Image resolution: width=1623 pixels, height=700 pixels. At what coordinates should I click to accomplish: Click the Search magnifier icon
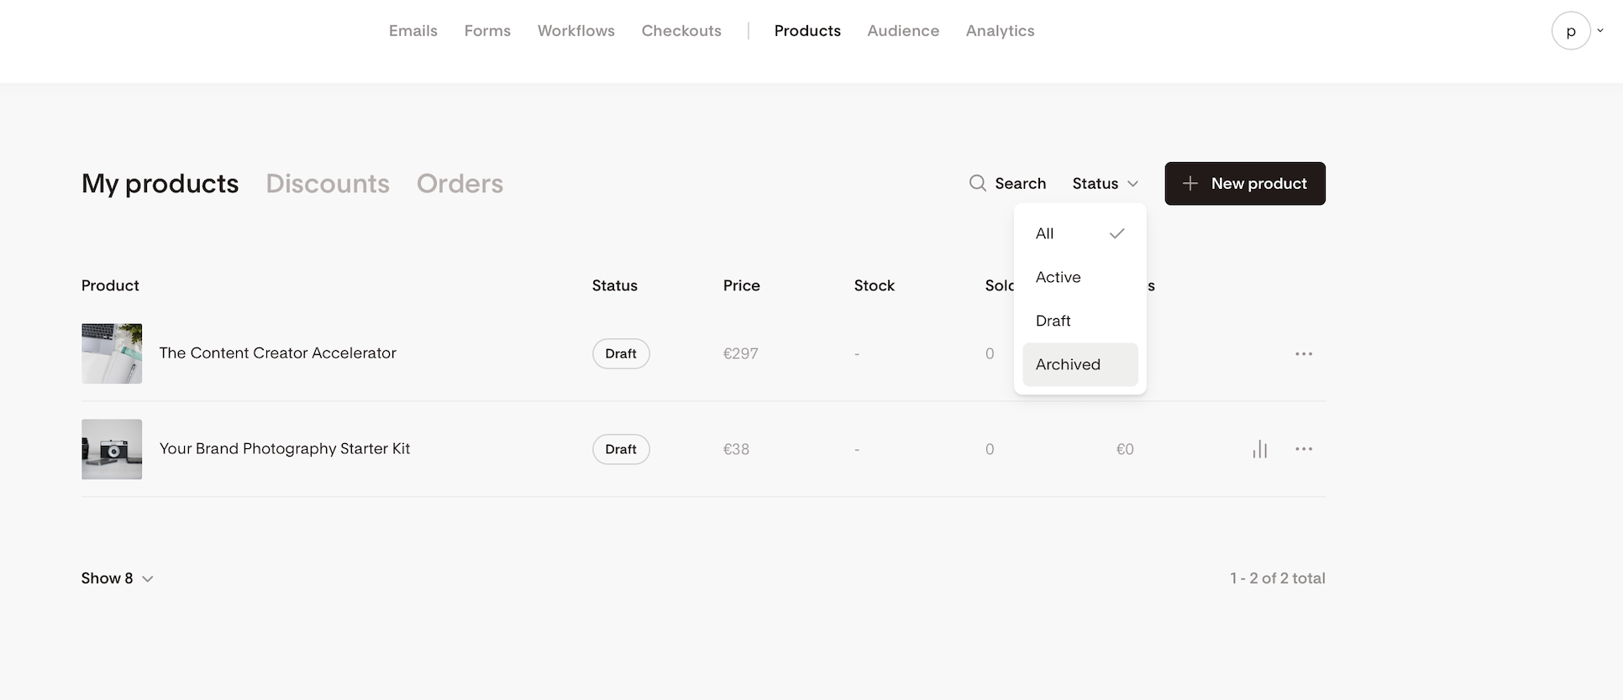tap(977, 183)
